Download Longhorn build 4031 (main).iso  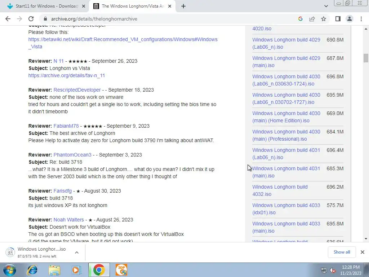pos(286,172)
